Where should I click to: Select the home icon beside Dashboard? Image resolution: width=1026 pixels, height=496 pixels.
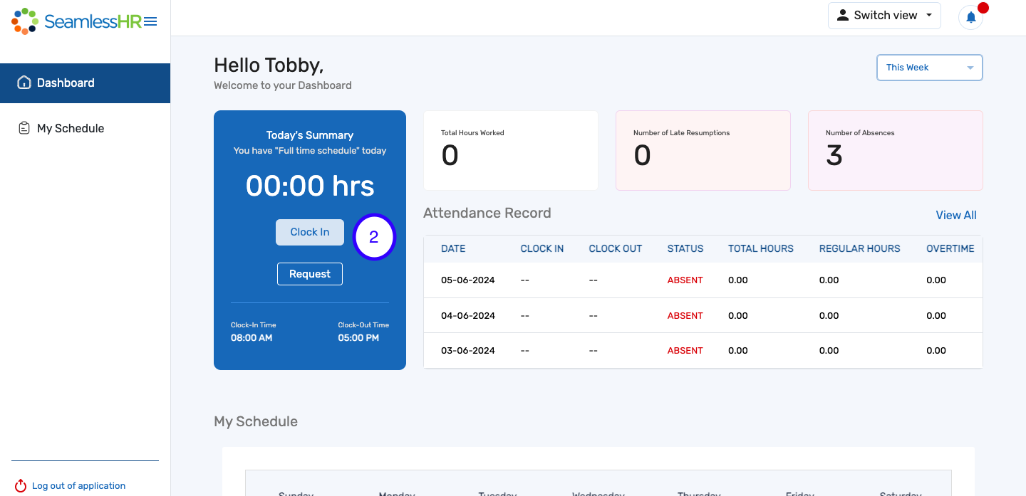point(25,83)
